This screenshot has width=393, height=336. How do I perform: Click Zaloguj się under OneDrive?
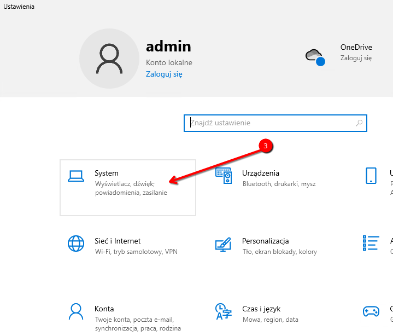click(x=356, y=57)
